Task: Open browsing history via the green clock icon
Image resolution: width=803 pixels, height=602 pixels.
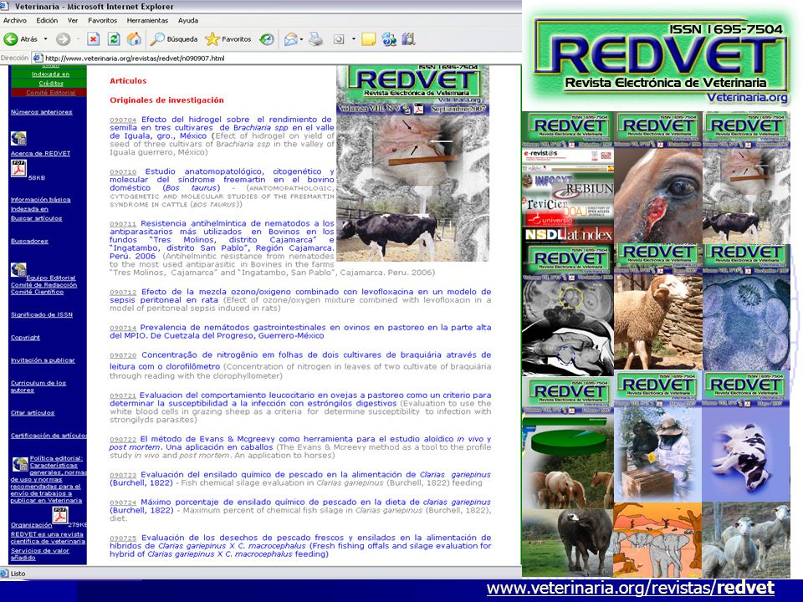Action: point(266,39)
